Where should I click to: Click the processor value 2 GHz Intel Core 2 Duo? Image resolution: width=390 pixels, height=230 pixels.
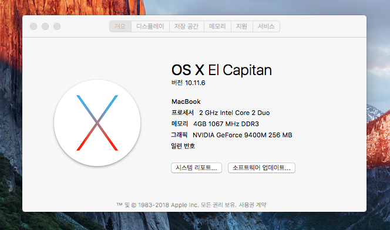(x=234, y=113)
